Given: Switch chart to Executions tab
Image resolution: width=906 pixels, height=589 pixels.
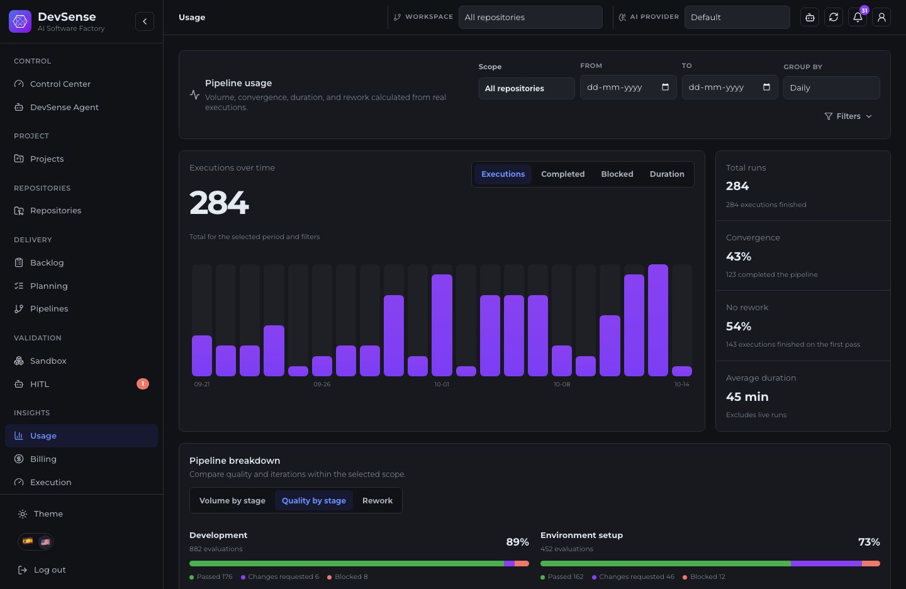Looking at the screenshot, I should pos(503,174).
